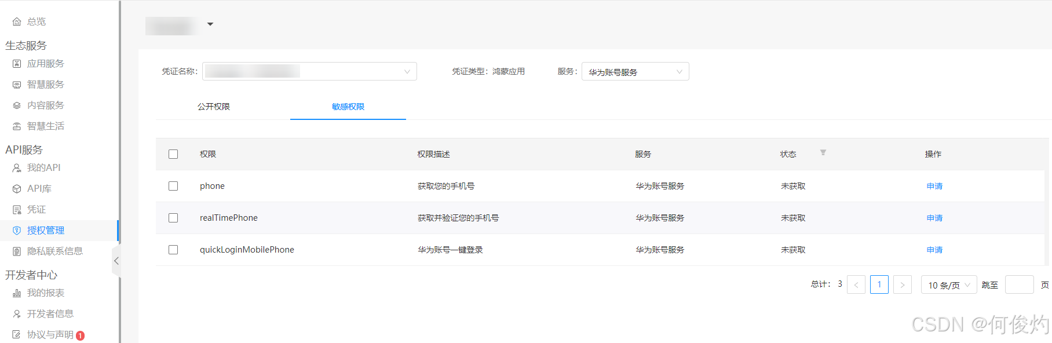
Task: Open 我的API in the sidebar
Action: coord(44,168)
